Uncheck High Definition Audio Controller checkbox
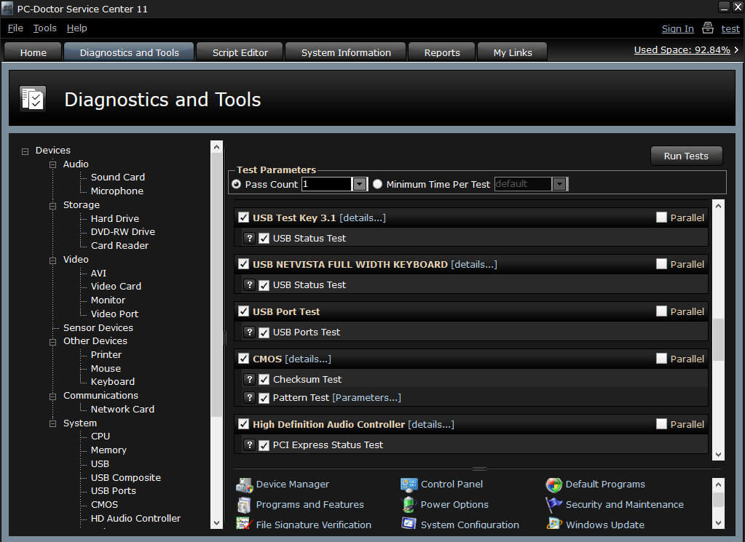This screenshot has height=542, width=745. [x=243, y=424]
